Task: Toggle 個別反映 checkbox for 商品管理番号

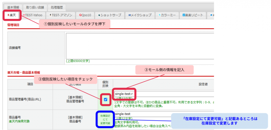Action: [x=106, y=99]
